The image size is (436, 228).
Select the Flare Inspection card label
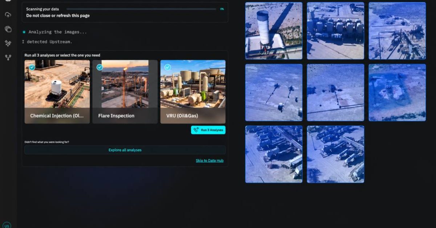click(x=116, y=116)
